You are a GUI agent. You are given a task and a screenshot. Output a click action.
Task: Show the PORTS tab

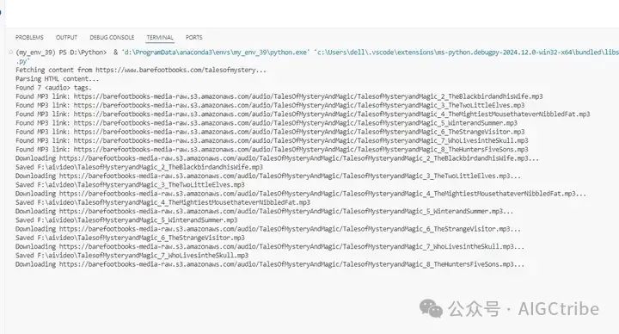point(193,38)
